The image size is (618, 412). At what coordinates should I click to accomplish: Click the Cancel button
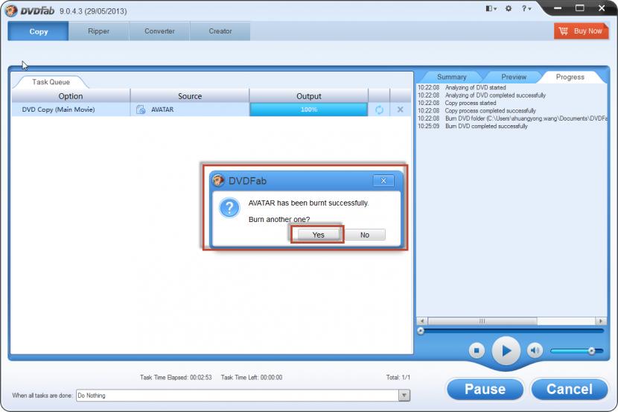pyautogui.click(x=569, y=389)
